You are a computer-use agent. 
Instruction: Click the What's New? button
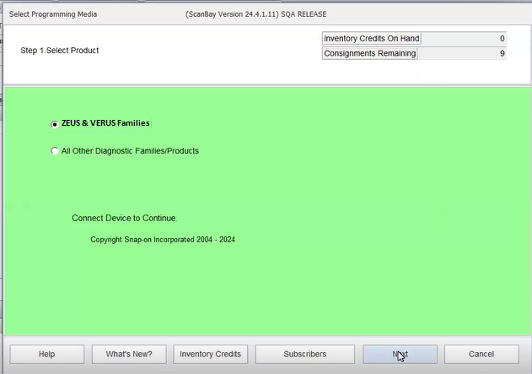pyautogui.click(x=129, y=354)
